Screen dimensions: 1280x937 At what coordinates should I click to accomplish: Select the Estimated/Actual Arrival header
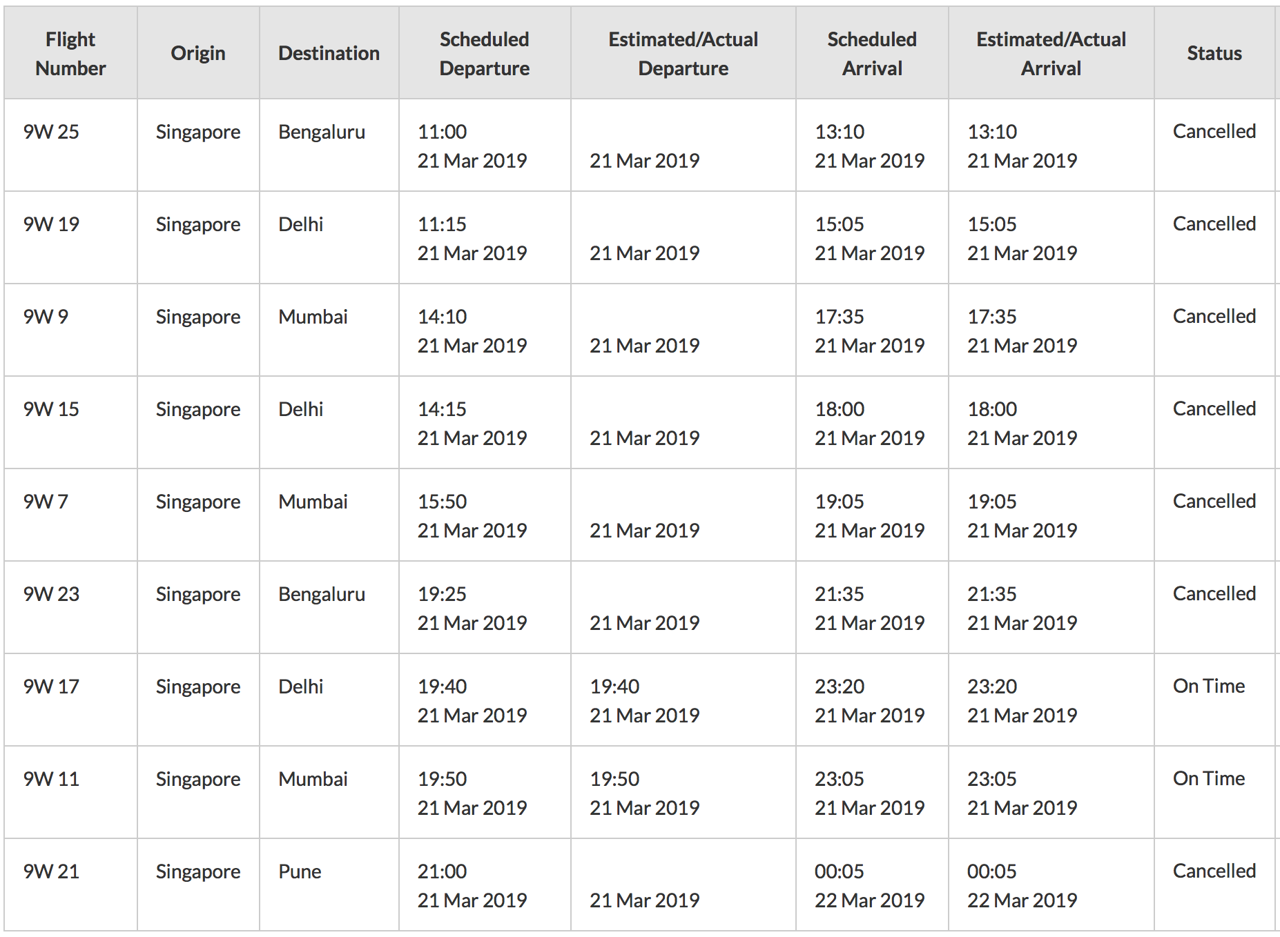click(x=1051, y=54)
